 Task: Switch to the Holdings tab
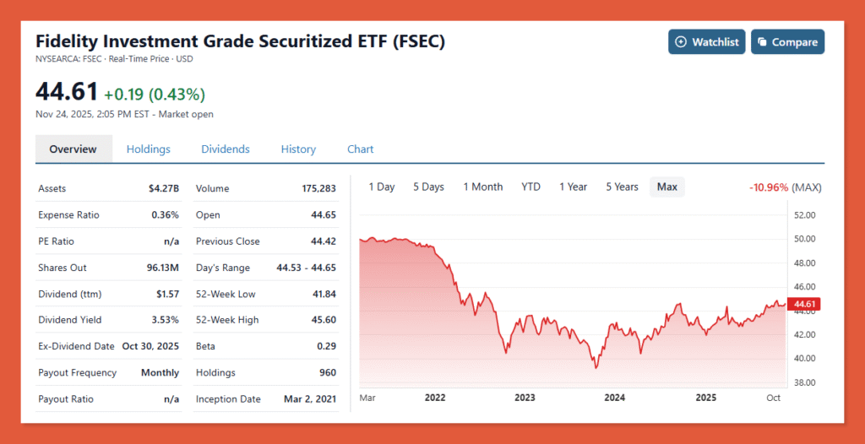coord(149,149)
